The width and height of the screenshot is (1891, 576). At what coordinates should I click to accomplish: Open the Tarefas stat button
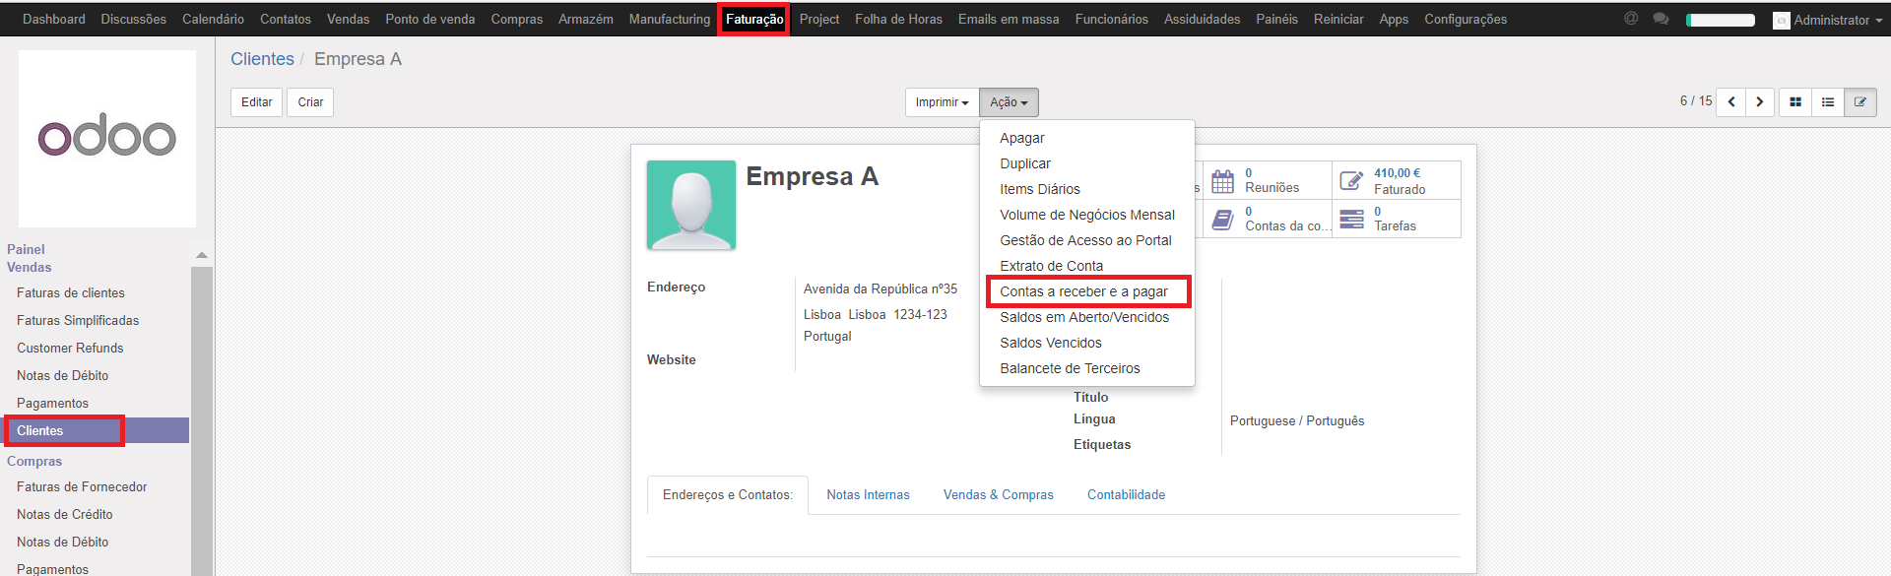point(1396,219)
